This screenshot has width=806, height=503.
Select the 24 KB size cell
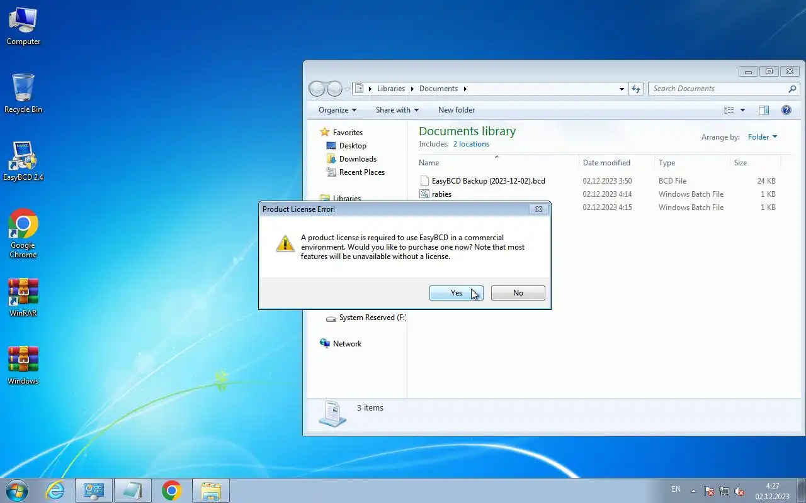tap(766, 181)
